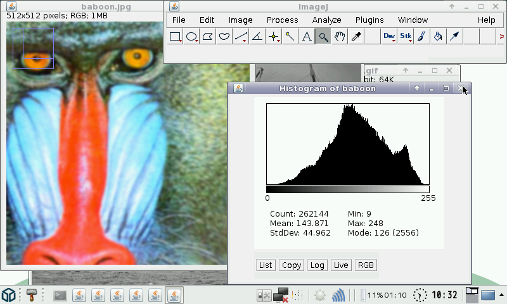Click the paint roller icon in taskbar
The width and height of the screenshot is (507, 304).
[x=31, y=295]
